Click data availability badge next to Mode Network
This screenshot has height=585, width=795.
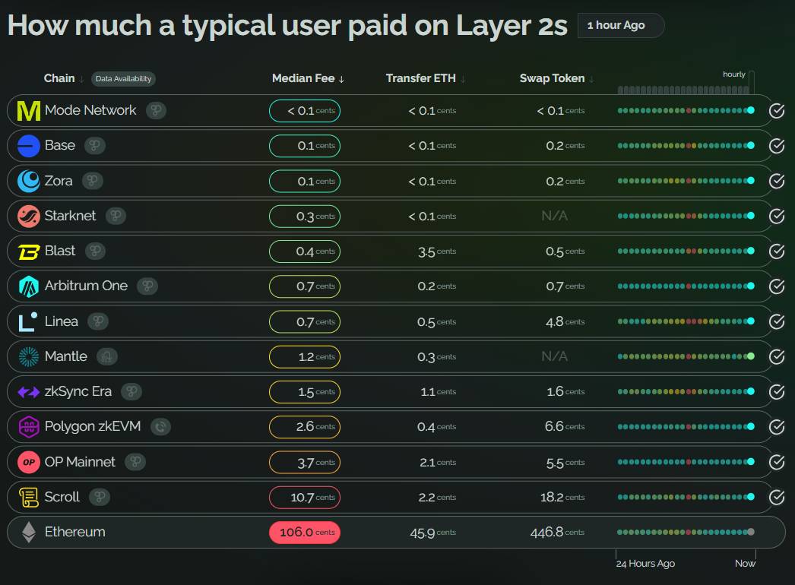[x=156, y=110]
